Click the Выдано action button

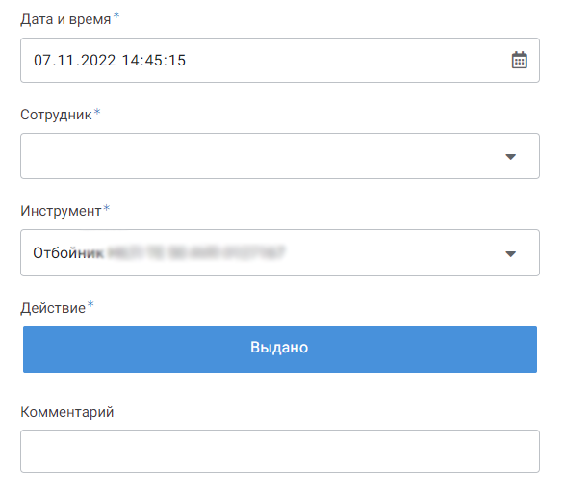coord(280,350)
